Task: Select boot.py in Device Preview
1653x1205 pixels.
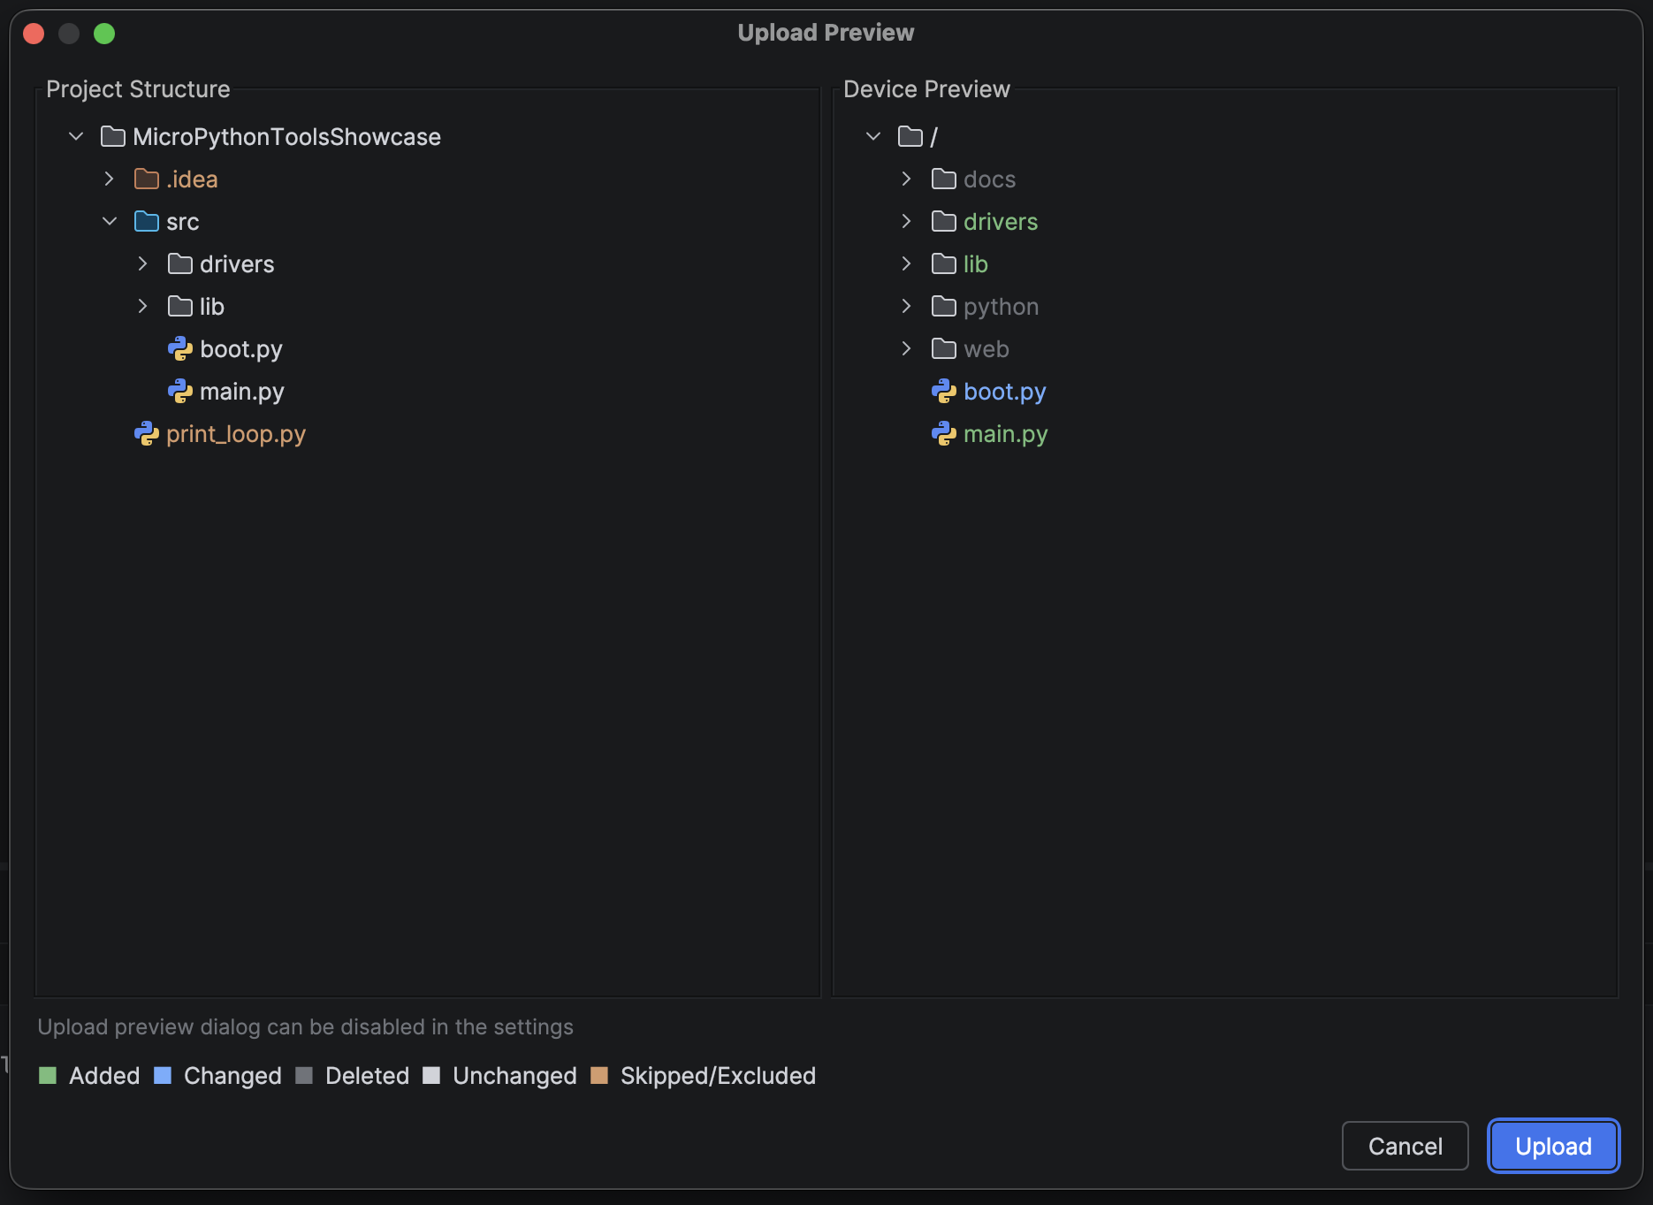Action: (1005, 392)
